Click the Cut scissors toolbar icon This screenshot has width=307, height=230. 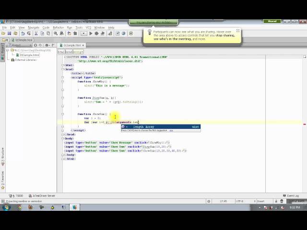click(x=36, y=34)
